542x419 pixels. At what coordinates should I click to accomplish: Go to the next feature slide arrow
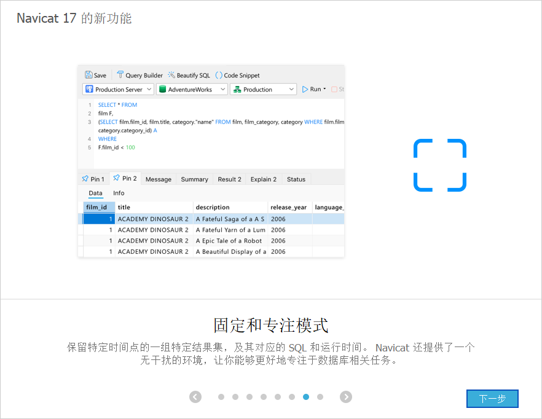point(345,397)
